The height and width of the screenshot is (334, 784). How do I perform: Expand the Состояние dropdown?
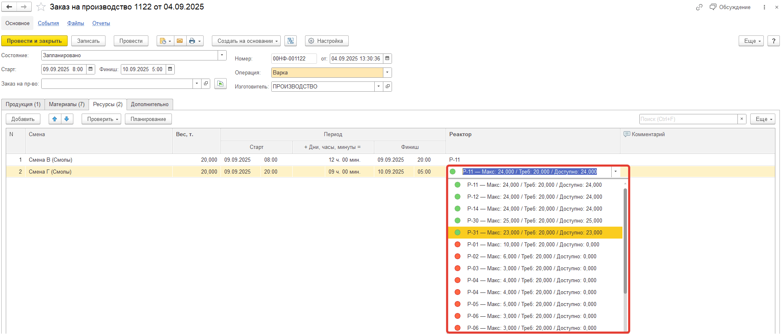click(x=222, y=56)
